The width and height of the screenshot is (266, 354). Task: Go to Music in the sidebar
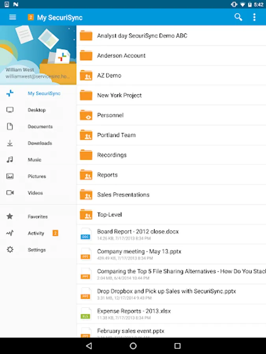point(38,160)
